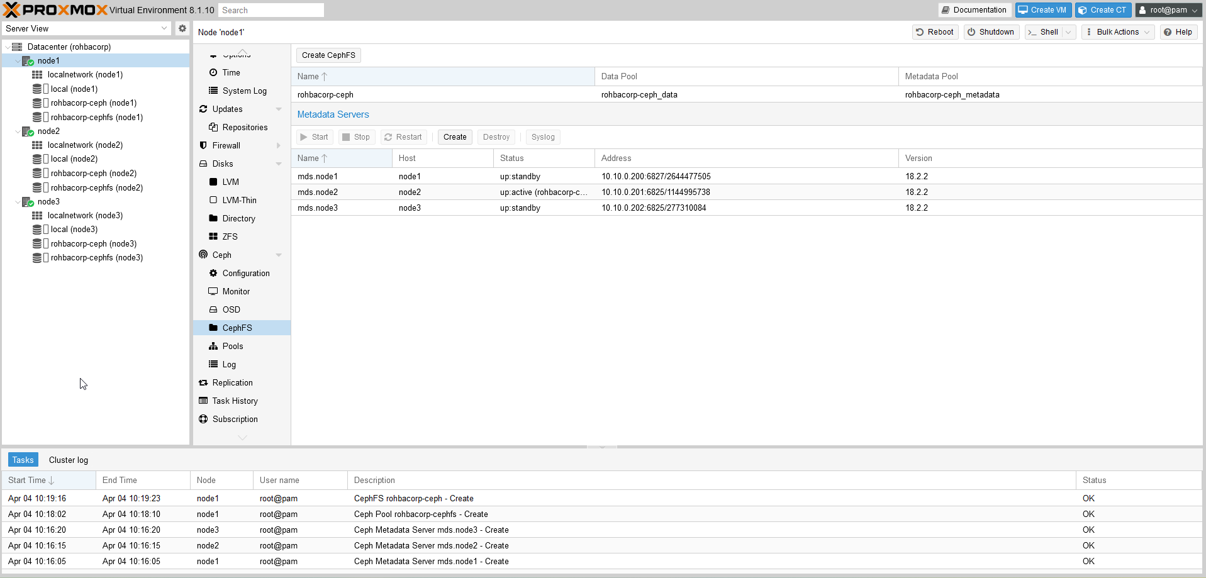The width and height of the screenshot is (1206, 578).
Task: Click the rohbacorp-cephfs (node3) storage icon
Action: tap(37, 258)
